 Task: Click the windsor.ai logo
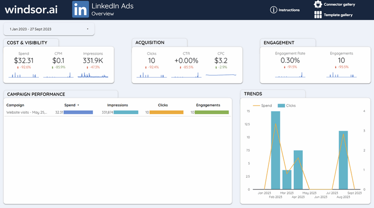click(31, 10)
